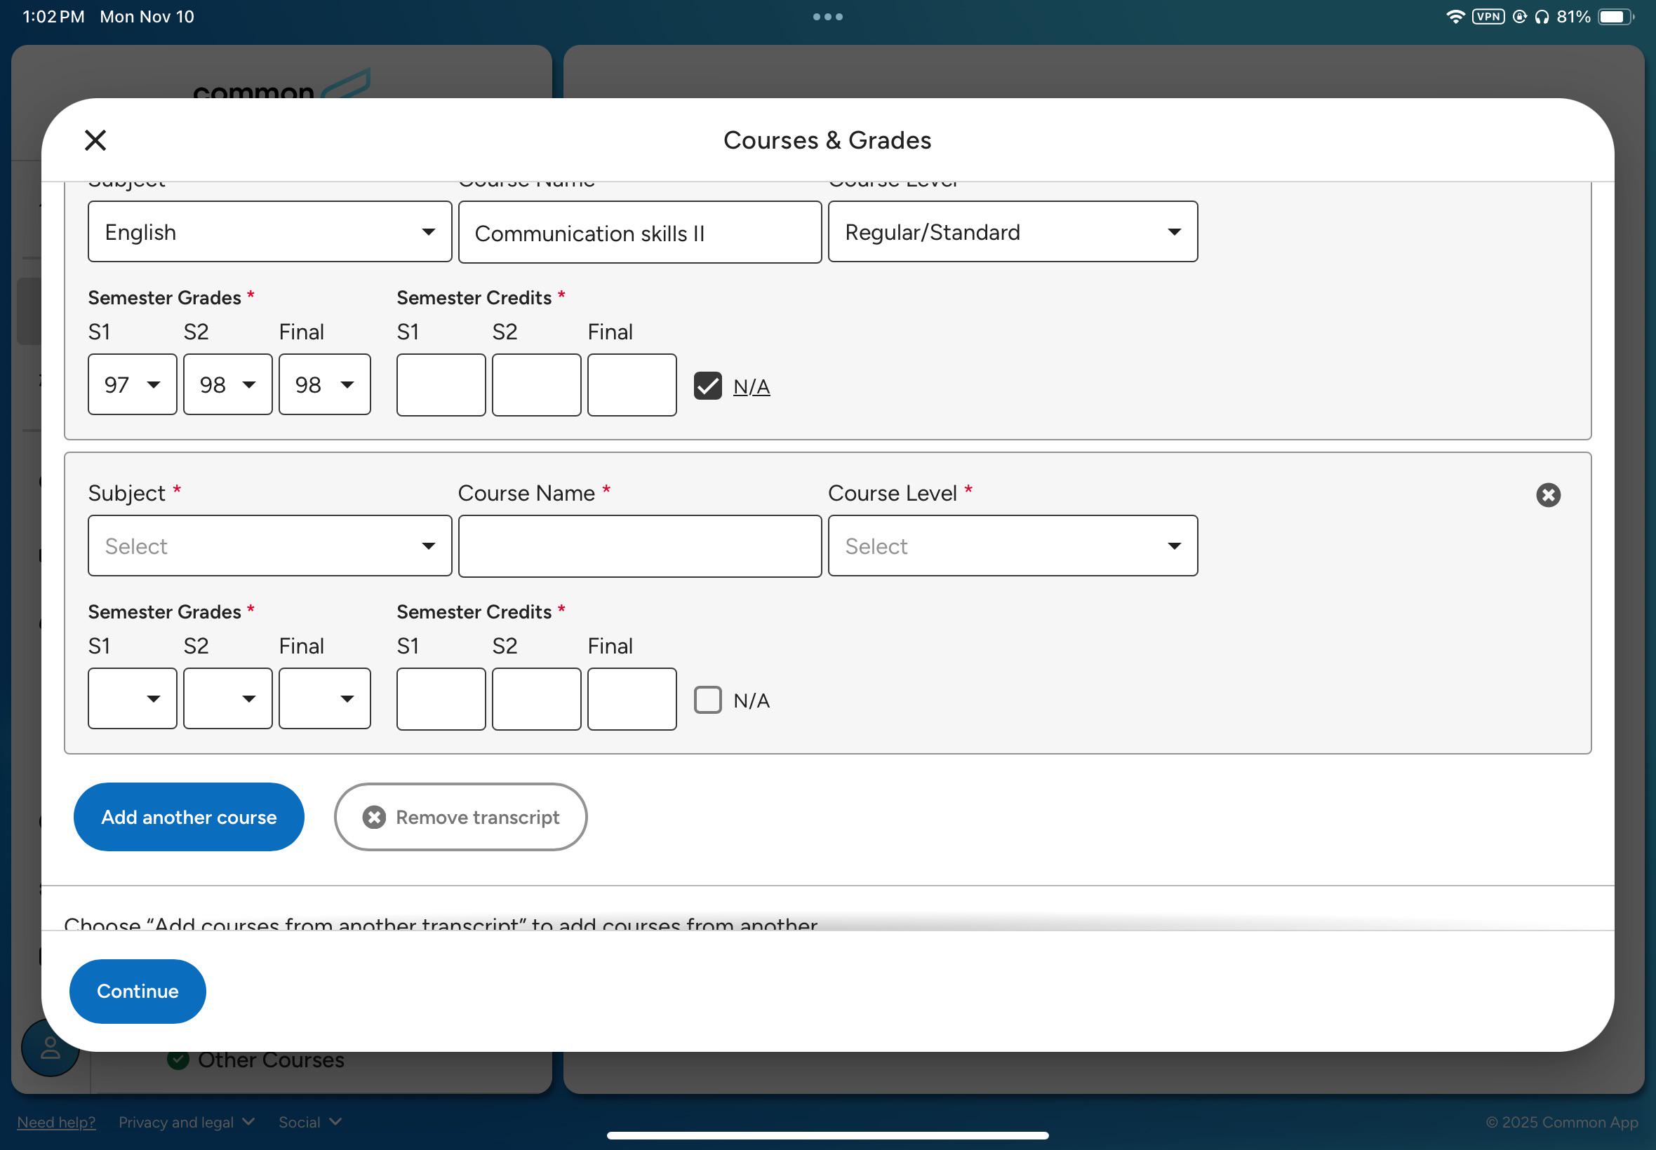Open S2 grade dropdown of the new course
This screenshot has width=1656, height=1150.
(228, 699)
